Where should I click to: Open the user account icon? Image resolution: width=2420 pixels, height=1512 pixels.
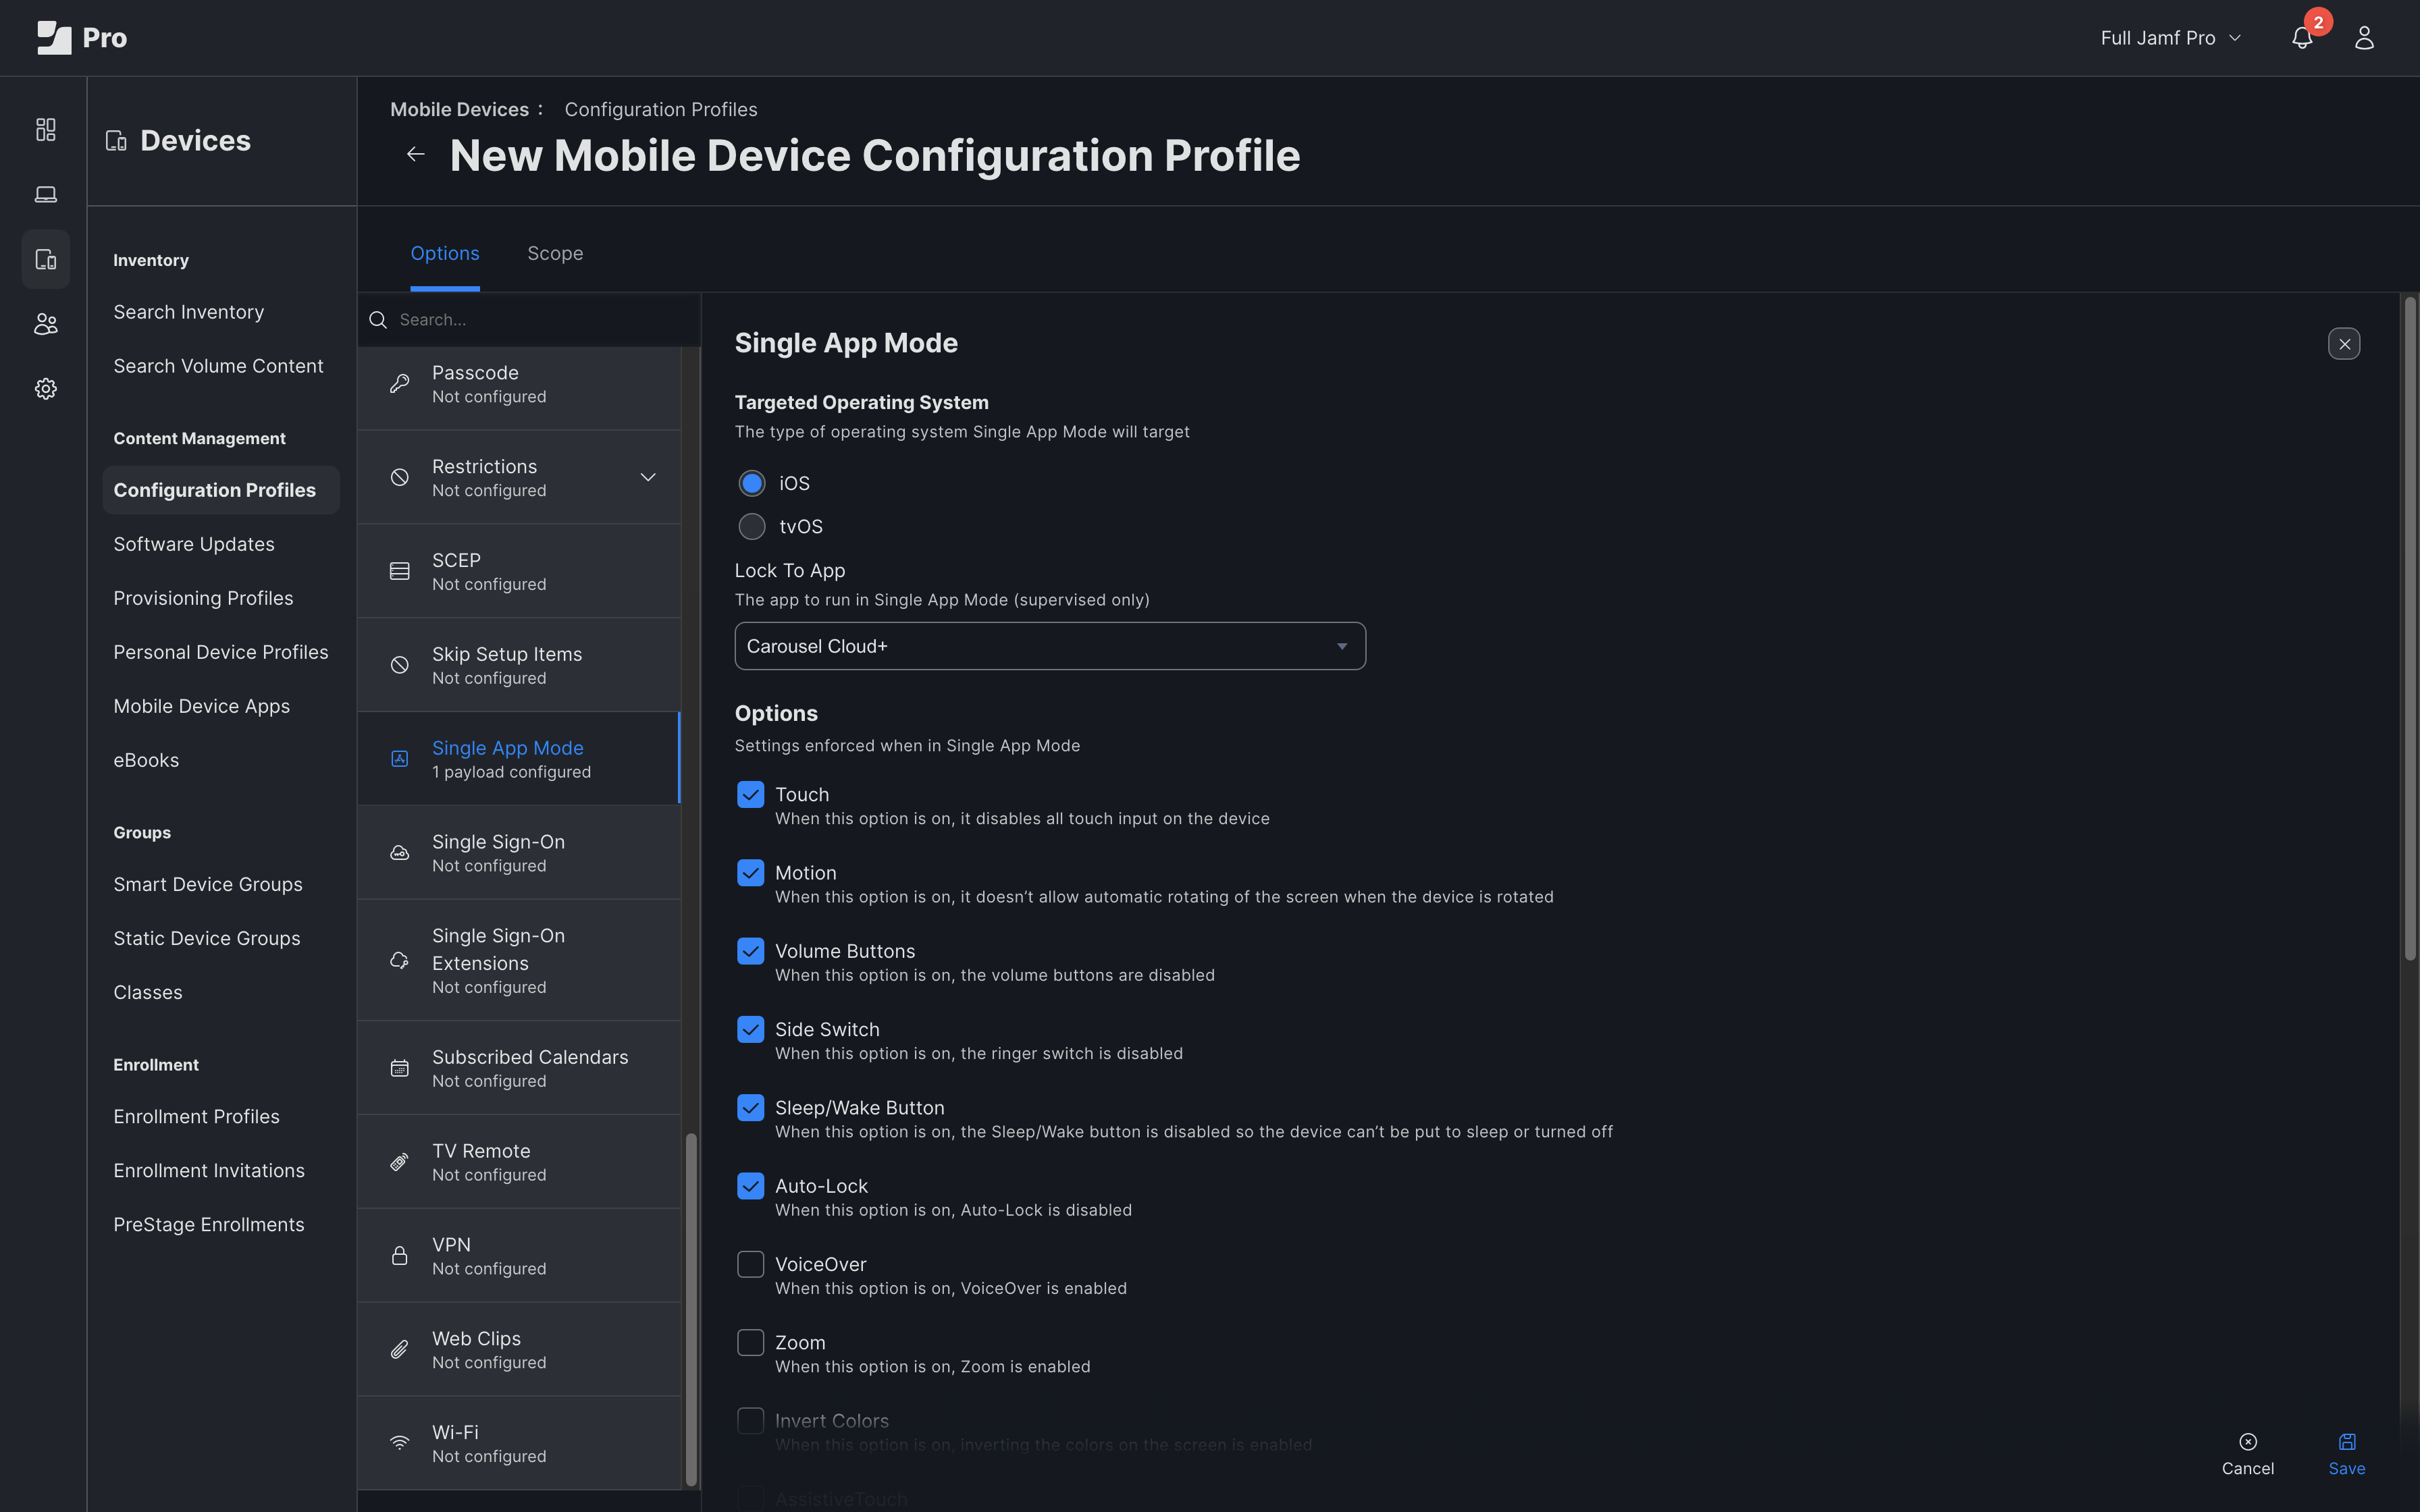pos(2364,38)
